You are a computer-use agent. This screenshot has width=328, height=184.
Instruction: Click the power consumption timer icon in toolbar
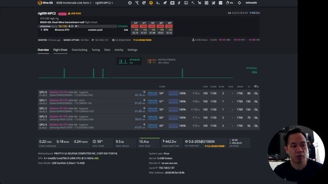click(230, 3)
